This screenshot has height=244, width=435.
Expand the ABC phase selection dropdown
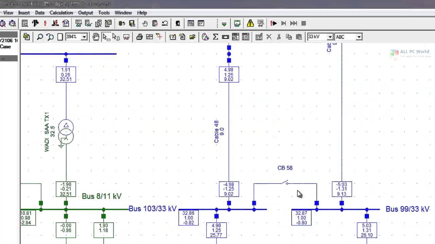point(359,37)
